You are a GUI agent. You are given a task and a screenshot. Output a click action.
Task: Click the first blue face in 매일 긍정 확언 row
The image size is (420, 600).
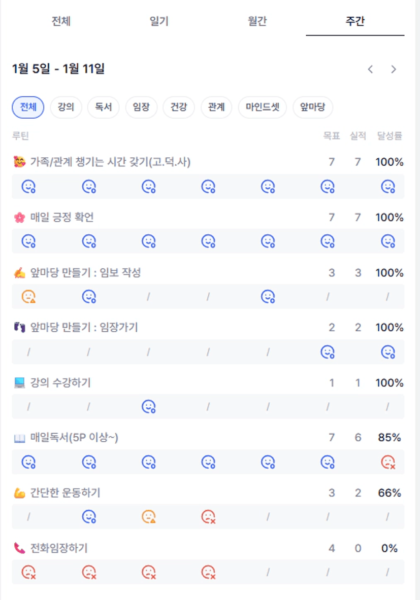click(x=28, y=241)
